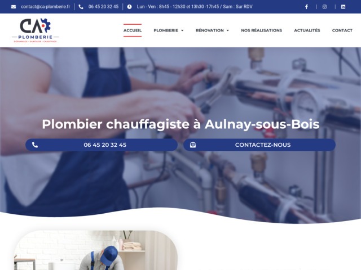Click the phone icon in the hero call button
Screen dimensions: 361x270
coord(35,145)
